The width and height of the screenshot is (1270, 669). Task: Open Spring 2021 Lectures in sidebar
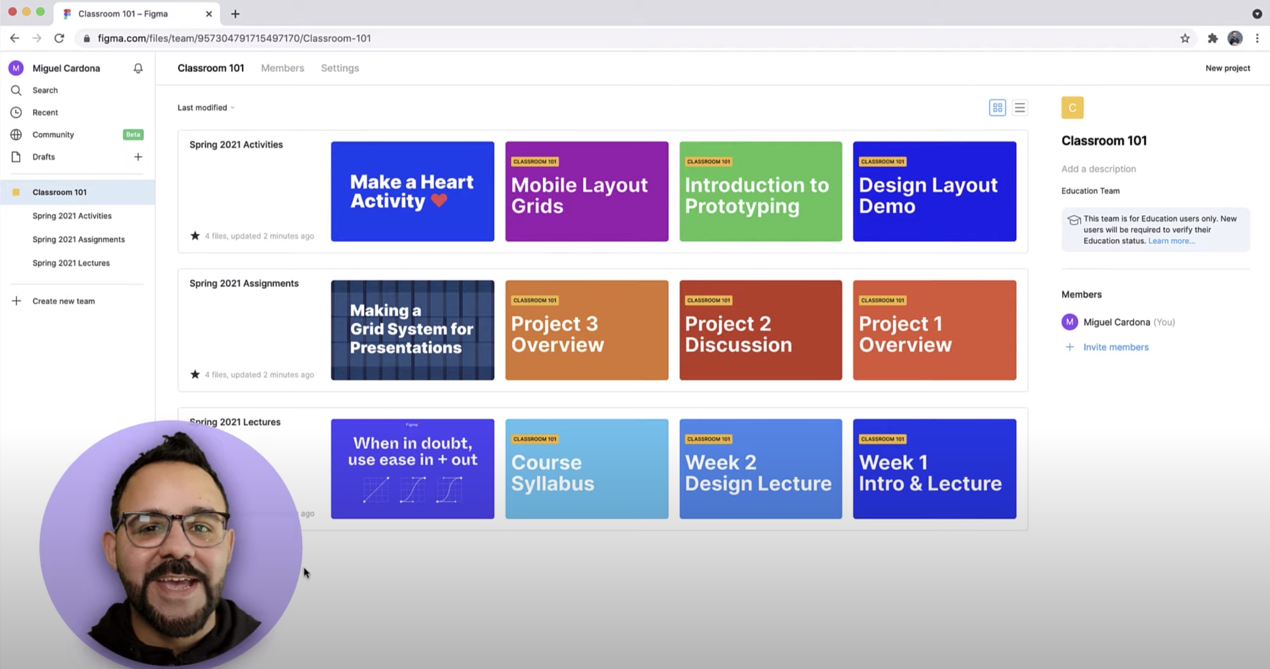[71, 263]
